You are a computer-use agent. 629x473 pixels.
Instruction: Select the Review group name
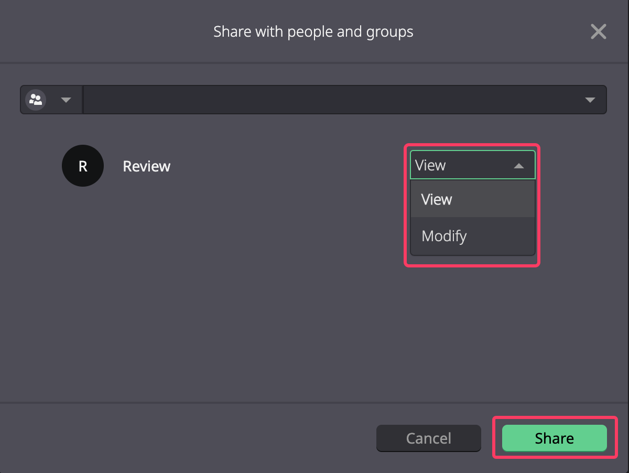point(147,166)
